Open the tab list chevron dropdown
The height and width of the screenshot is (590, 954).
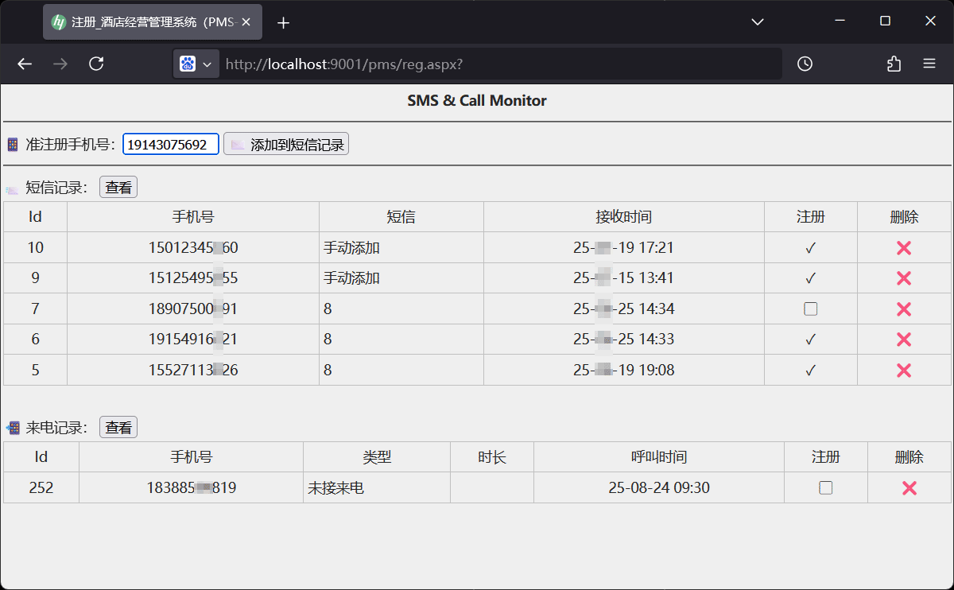pos(758,21)
